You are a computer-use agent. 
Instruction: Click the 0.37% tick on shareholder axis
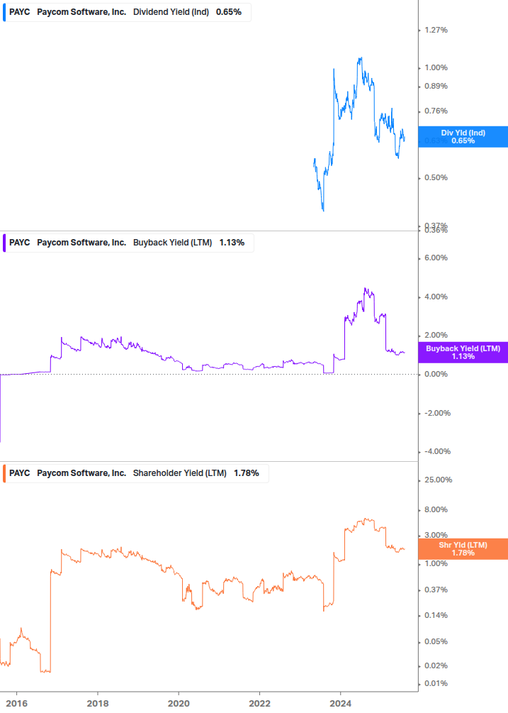(x=436, y=590)
